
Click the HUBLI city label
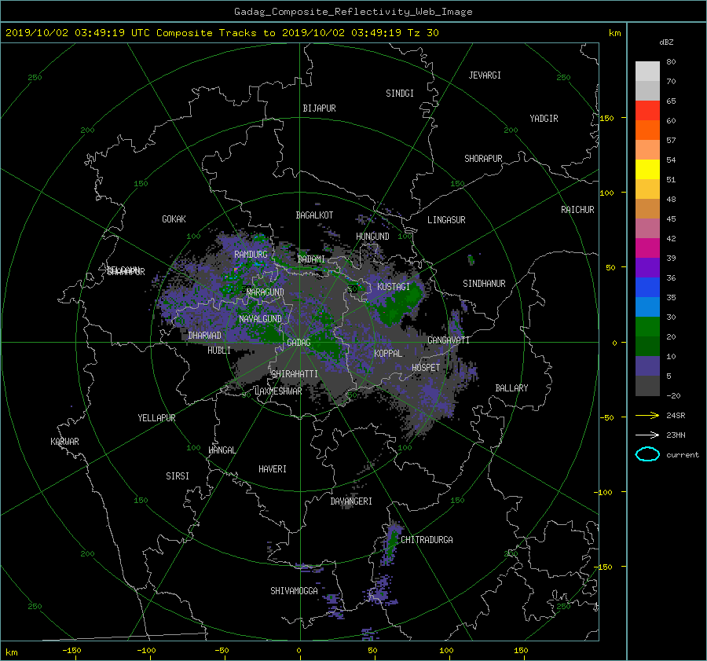coord(219,351)
